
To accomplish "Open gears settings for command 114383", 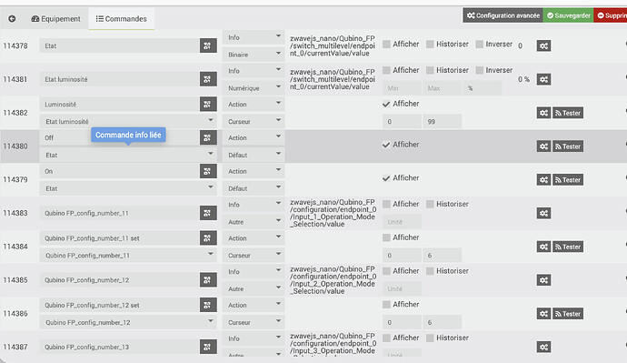I will point(543,213).
